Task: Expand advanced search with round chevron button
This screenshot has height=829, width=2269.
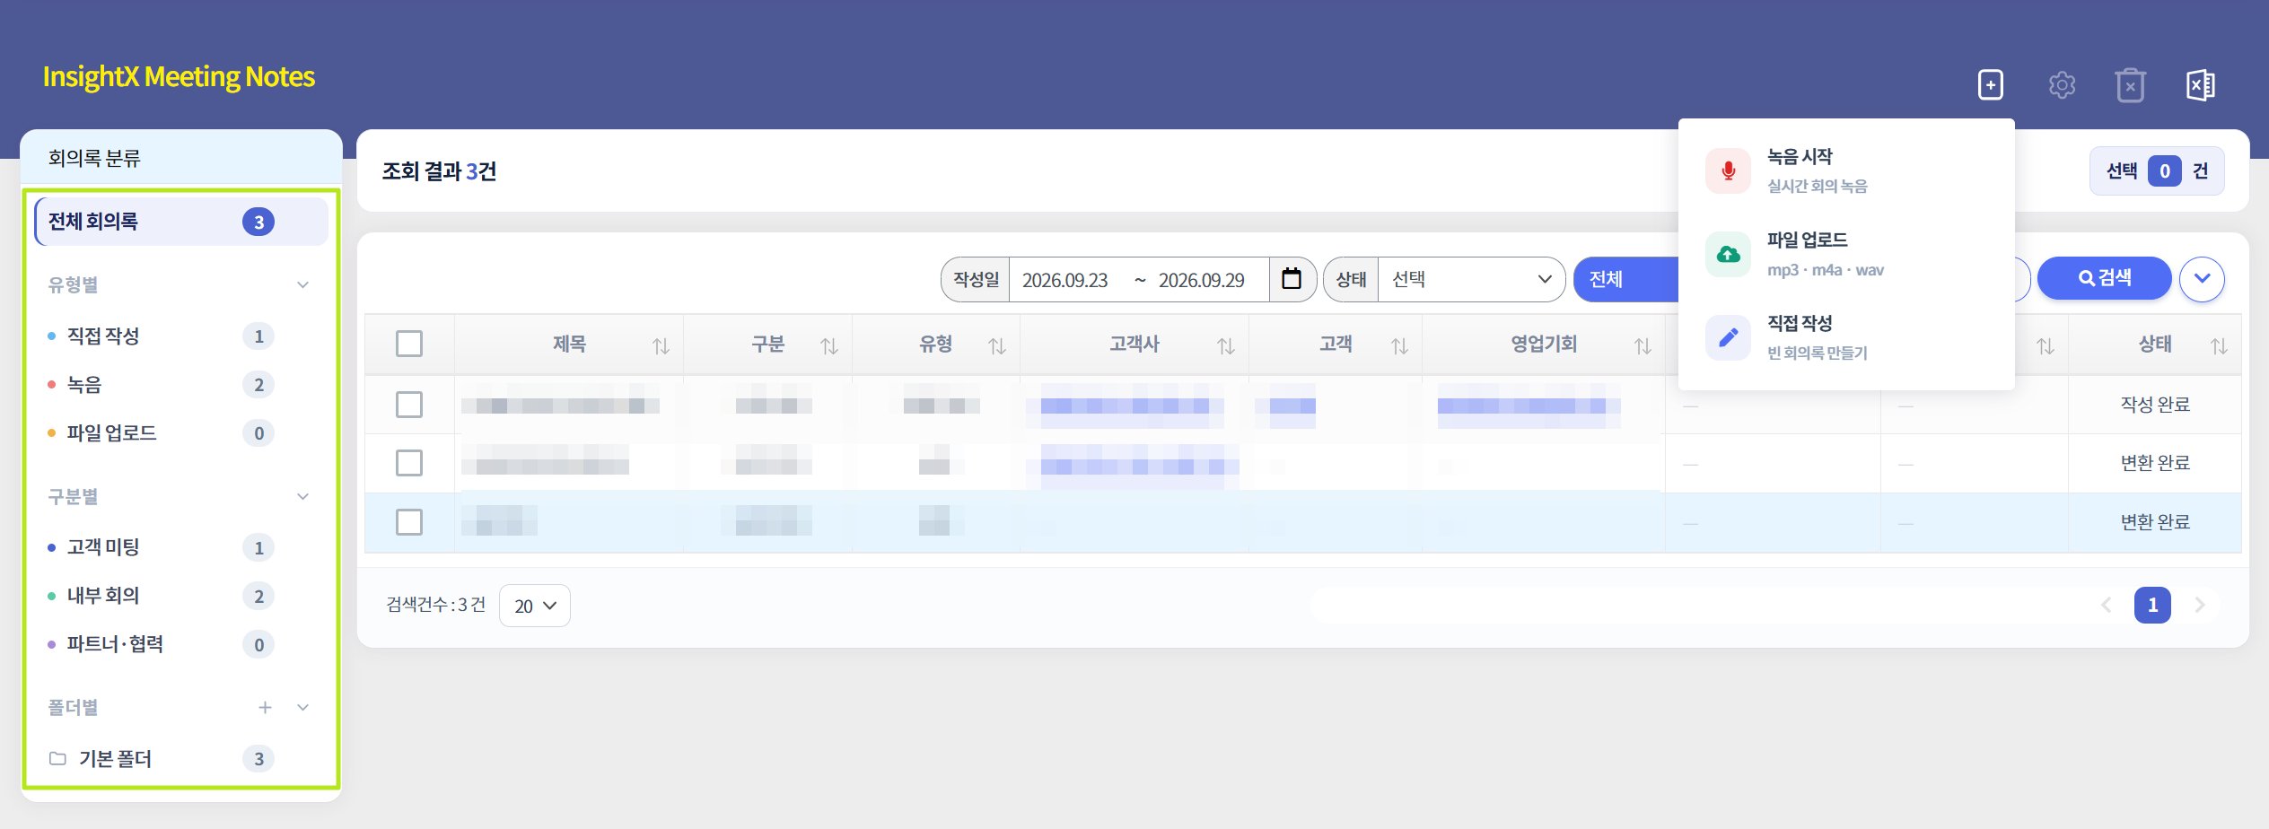Action: pyautogui.click(x=2202, y=279)
